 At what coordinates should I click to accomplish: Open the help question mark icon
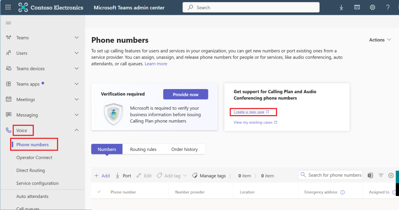click(388, 7)
